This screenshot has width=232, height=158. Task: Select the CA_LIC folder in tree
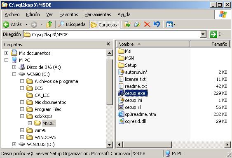38,95
